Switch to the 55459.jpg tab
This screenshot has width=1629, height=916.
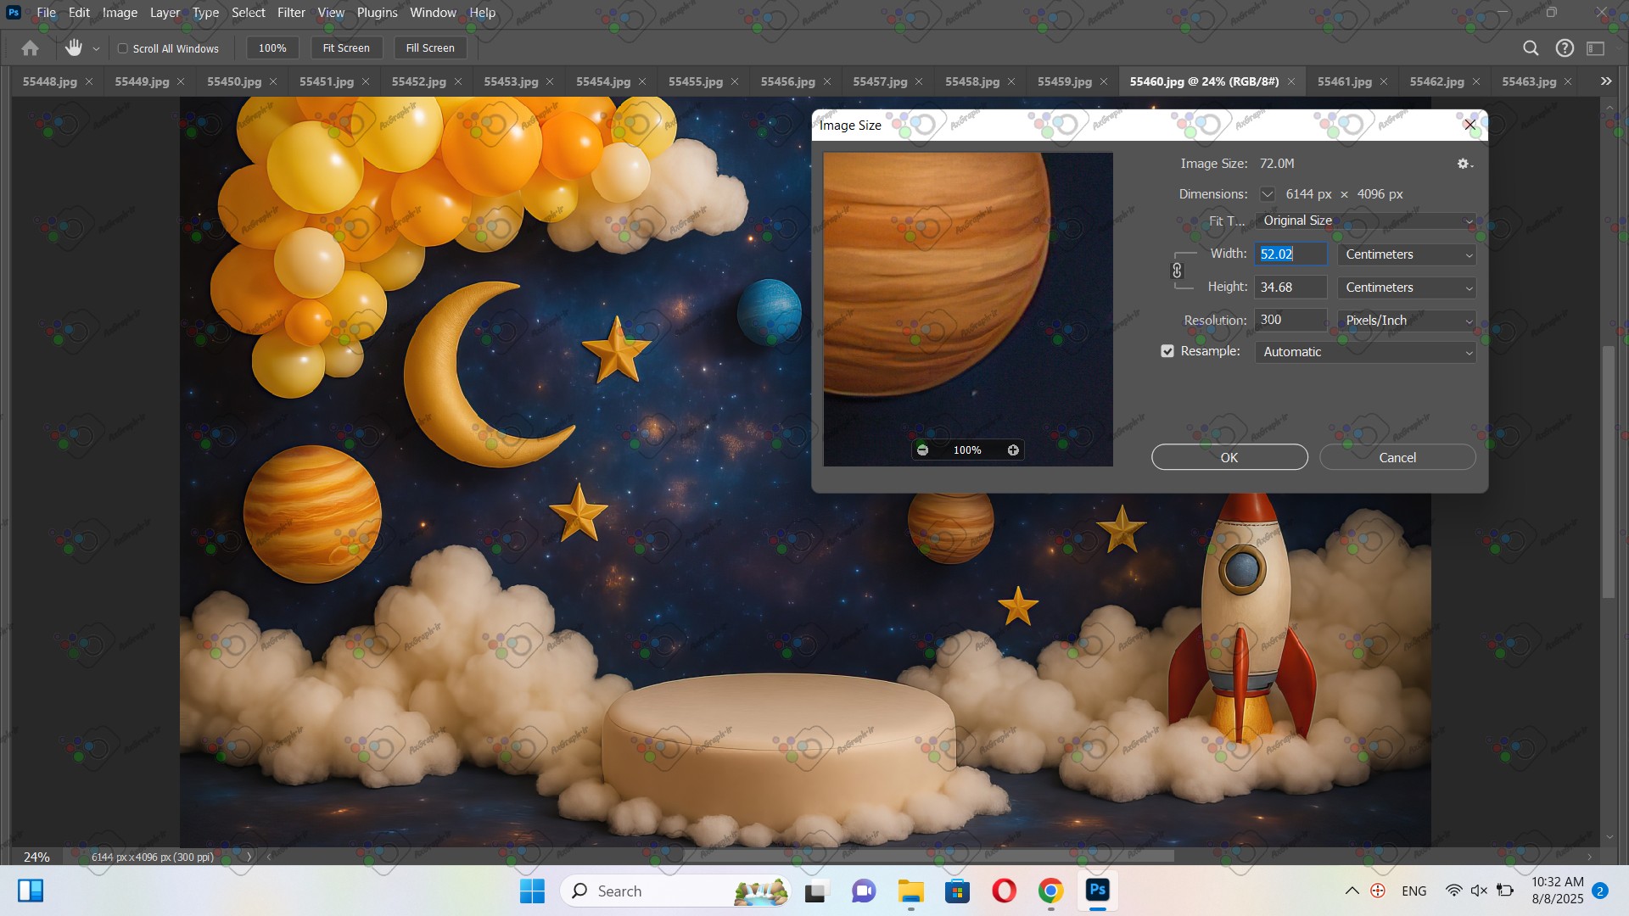pyautogui.click(x=1064, y=81)
